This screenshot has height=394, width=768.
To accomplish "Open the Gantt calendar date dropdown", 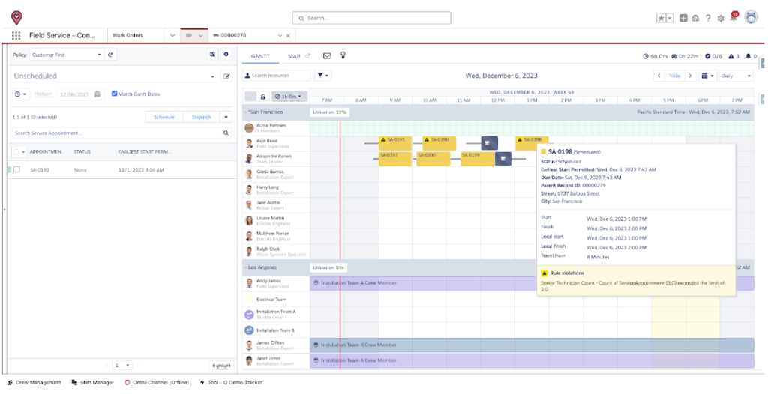I will click(x=708, y=76).
